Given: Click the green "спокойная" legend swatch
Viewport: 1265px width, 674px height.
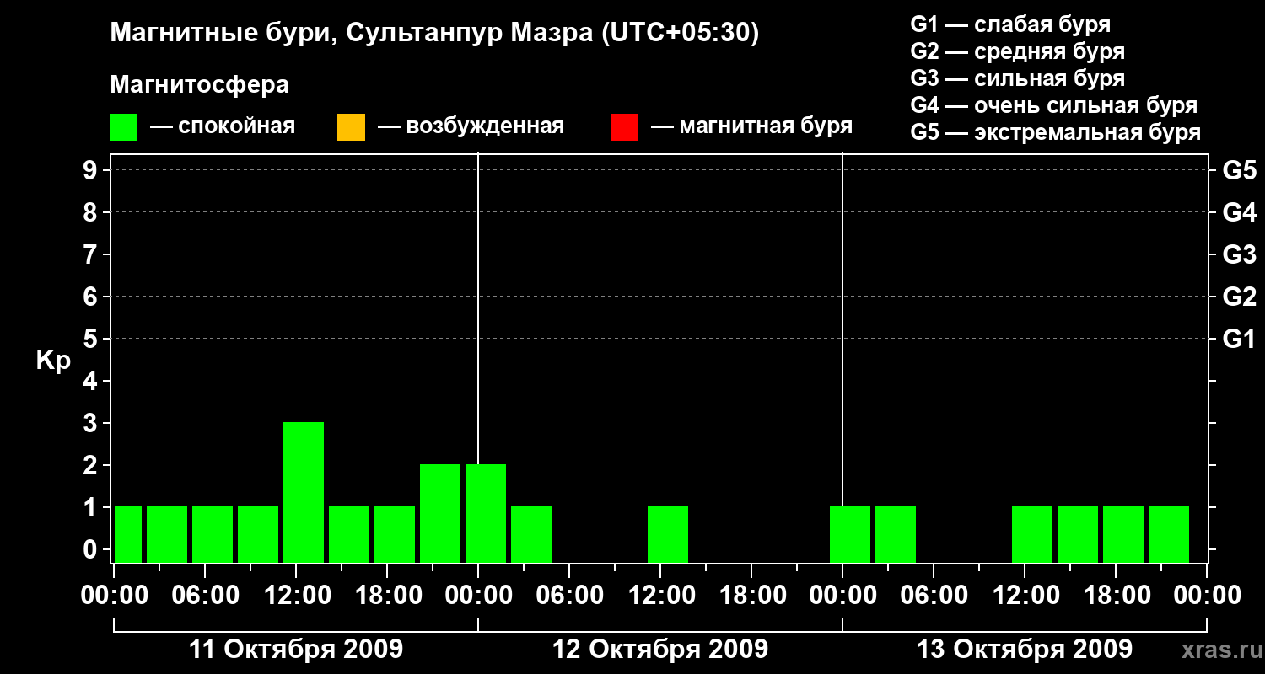Looking at the screenshot, I should (x=123, y=127).
